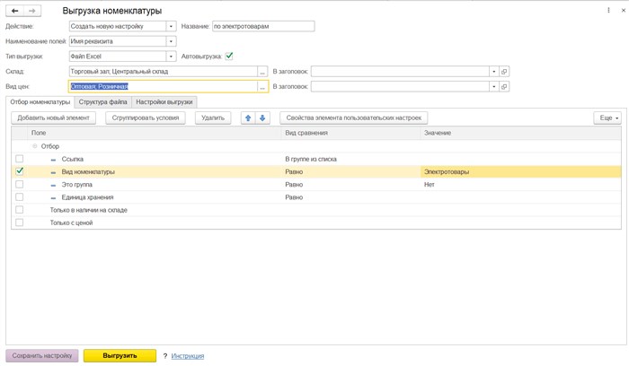The image size is (629, 366).
Task: Open Склад header value in new window
Action: pos(504,72)
